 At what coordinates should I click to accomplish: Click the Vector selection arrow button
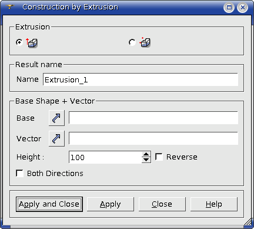(x=56, y=138)
